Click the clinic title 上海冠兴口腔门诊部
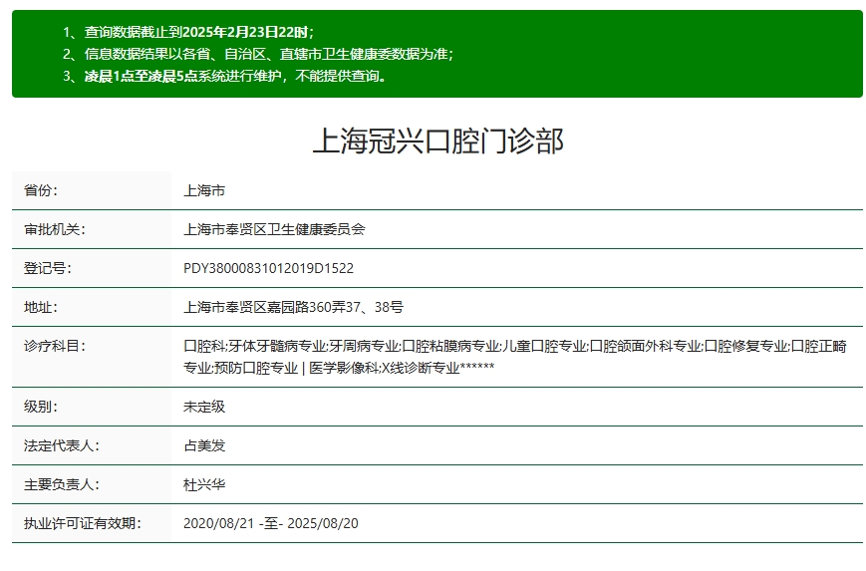Screen dimensions: 866x571 (x=437, y=142)
